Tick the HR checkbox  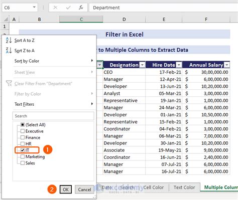(23, 144)
